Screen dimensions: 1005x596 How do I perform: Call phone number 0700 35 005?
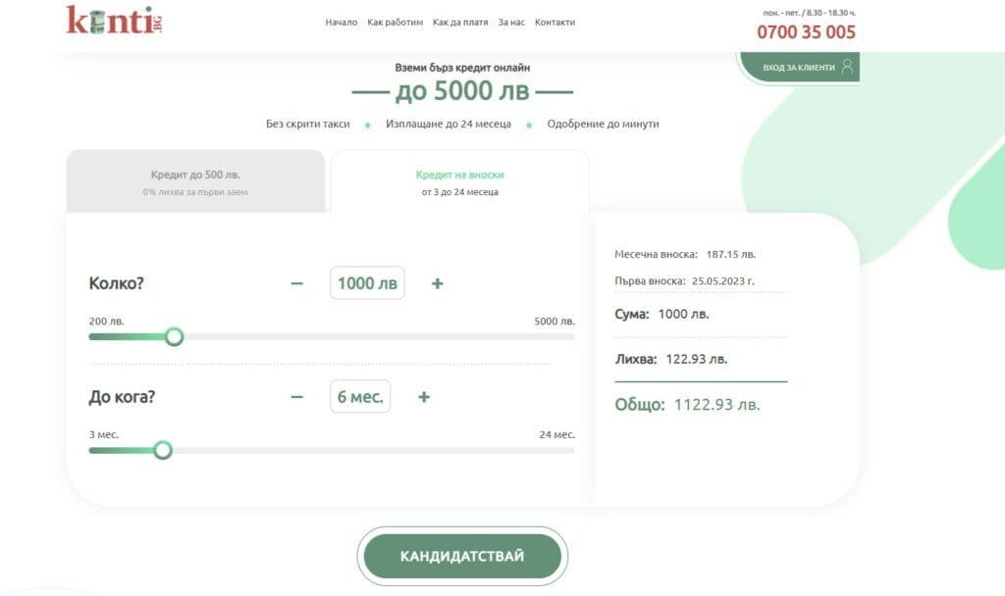pos(806,32)
